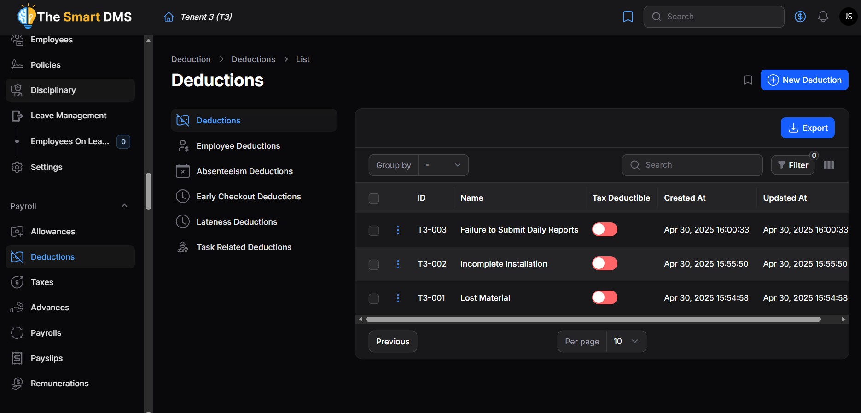This screenshot has height=413, width=861.
Task: Toggle Tax Deductible for Lost Material
Action: point(604,297)
